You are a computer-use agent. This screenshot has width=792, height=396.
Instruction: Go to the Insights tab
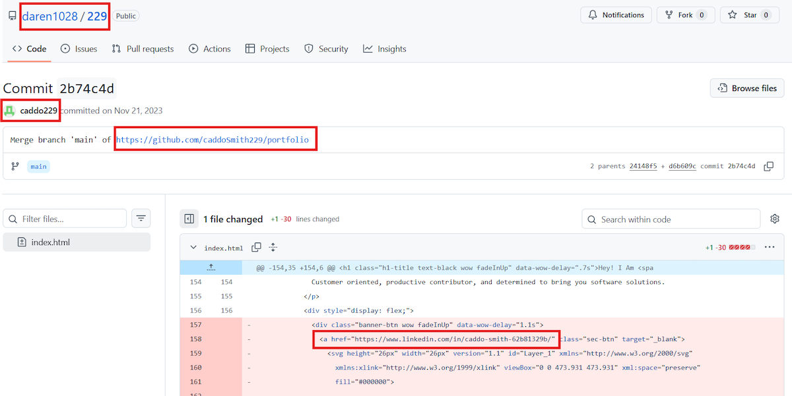384,49
